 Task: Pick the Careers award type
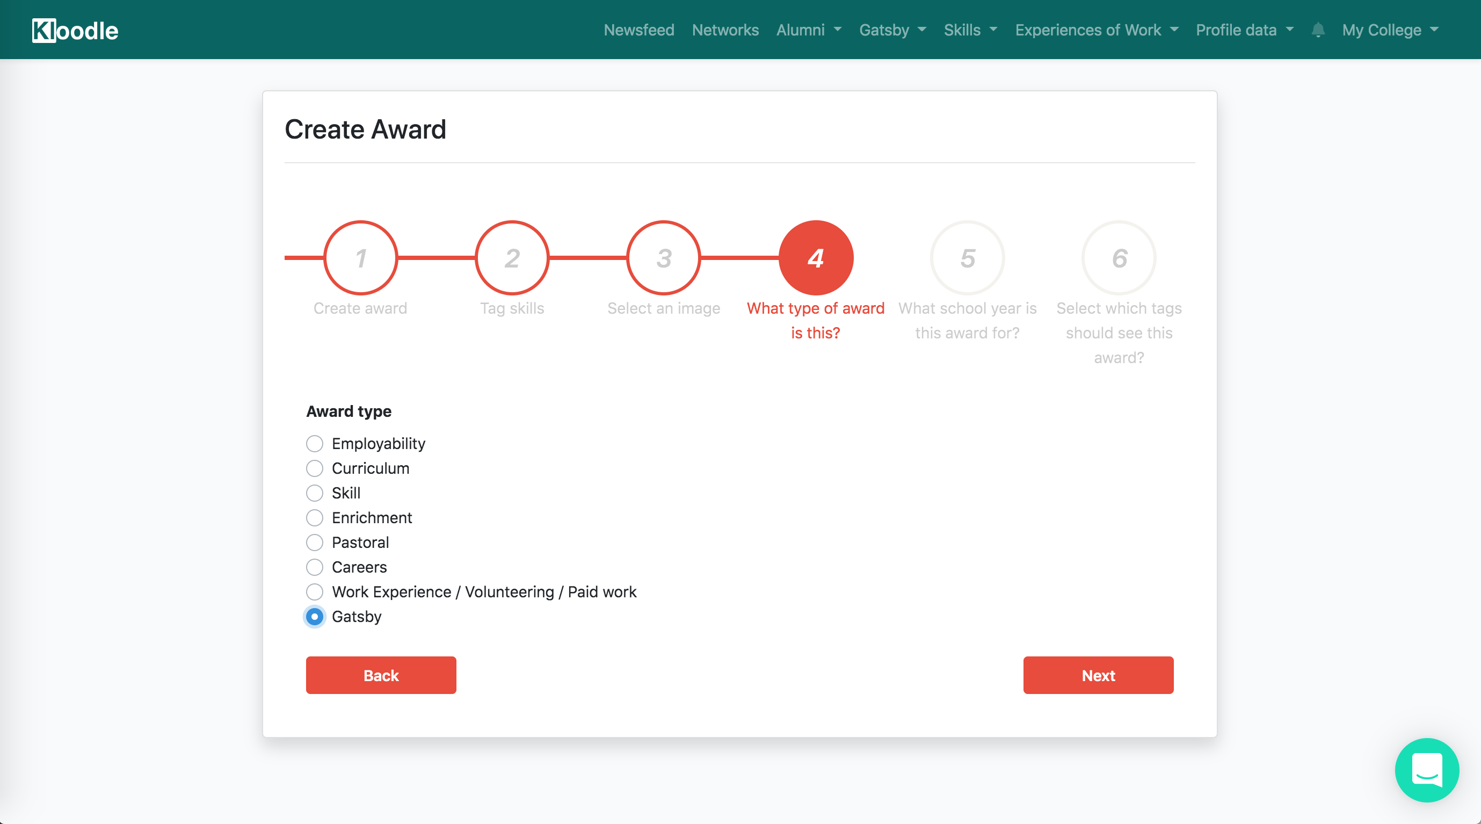315,567
